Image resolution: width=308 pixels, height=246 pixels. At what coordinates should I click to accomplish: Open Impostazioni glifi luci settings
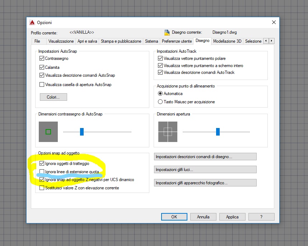click(x=205, y=170)
